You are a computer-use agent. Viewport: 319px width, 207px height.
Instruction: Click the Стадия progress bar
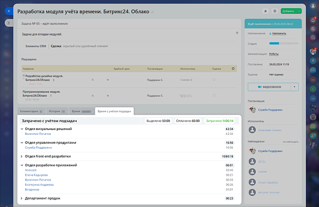pyautogui.click(x=283, y=44)
